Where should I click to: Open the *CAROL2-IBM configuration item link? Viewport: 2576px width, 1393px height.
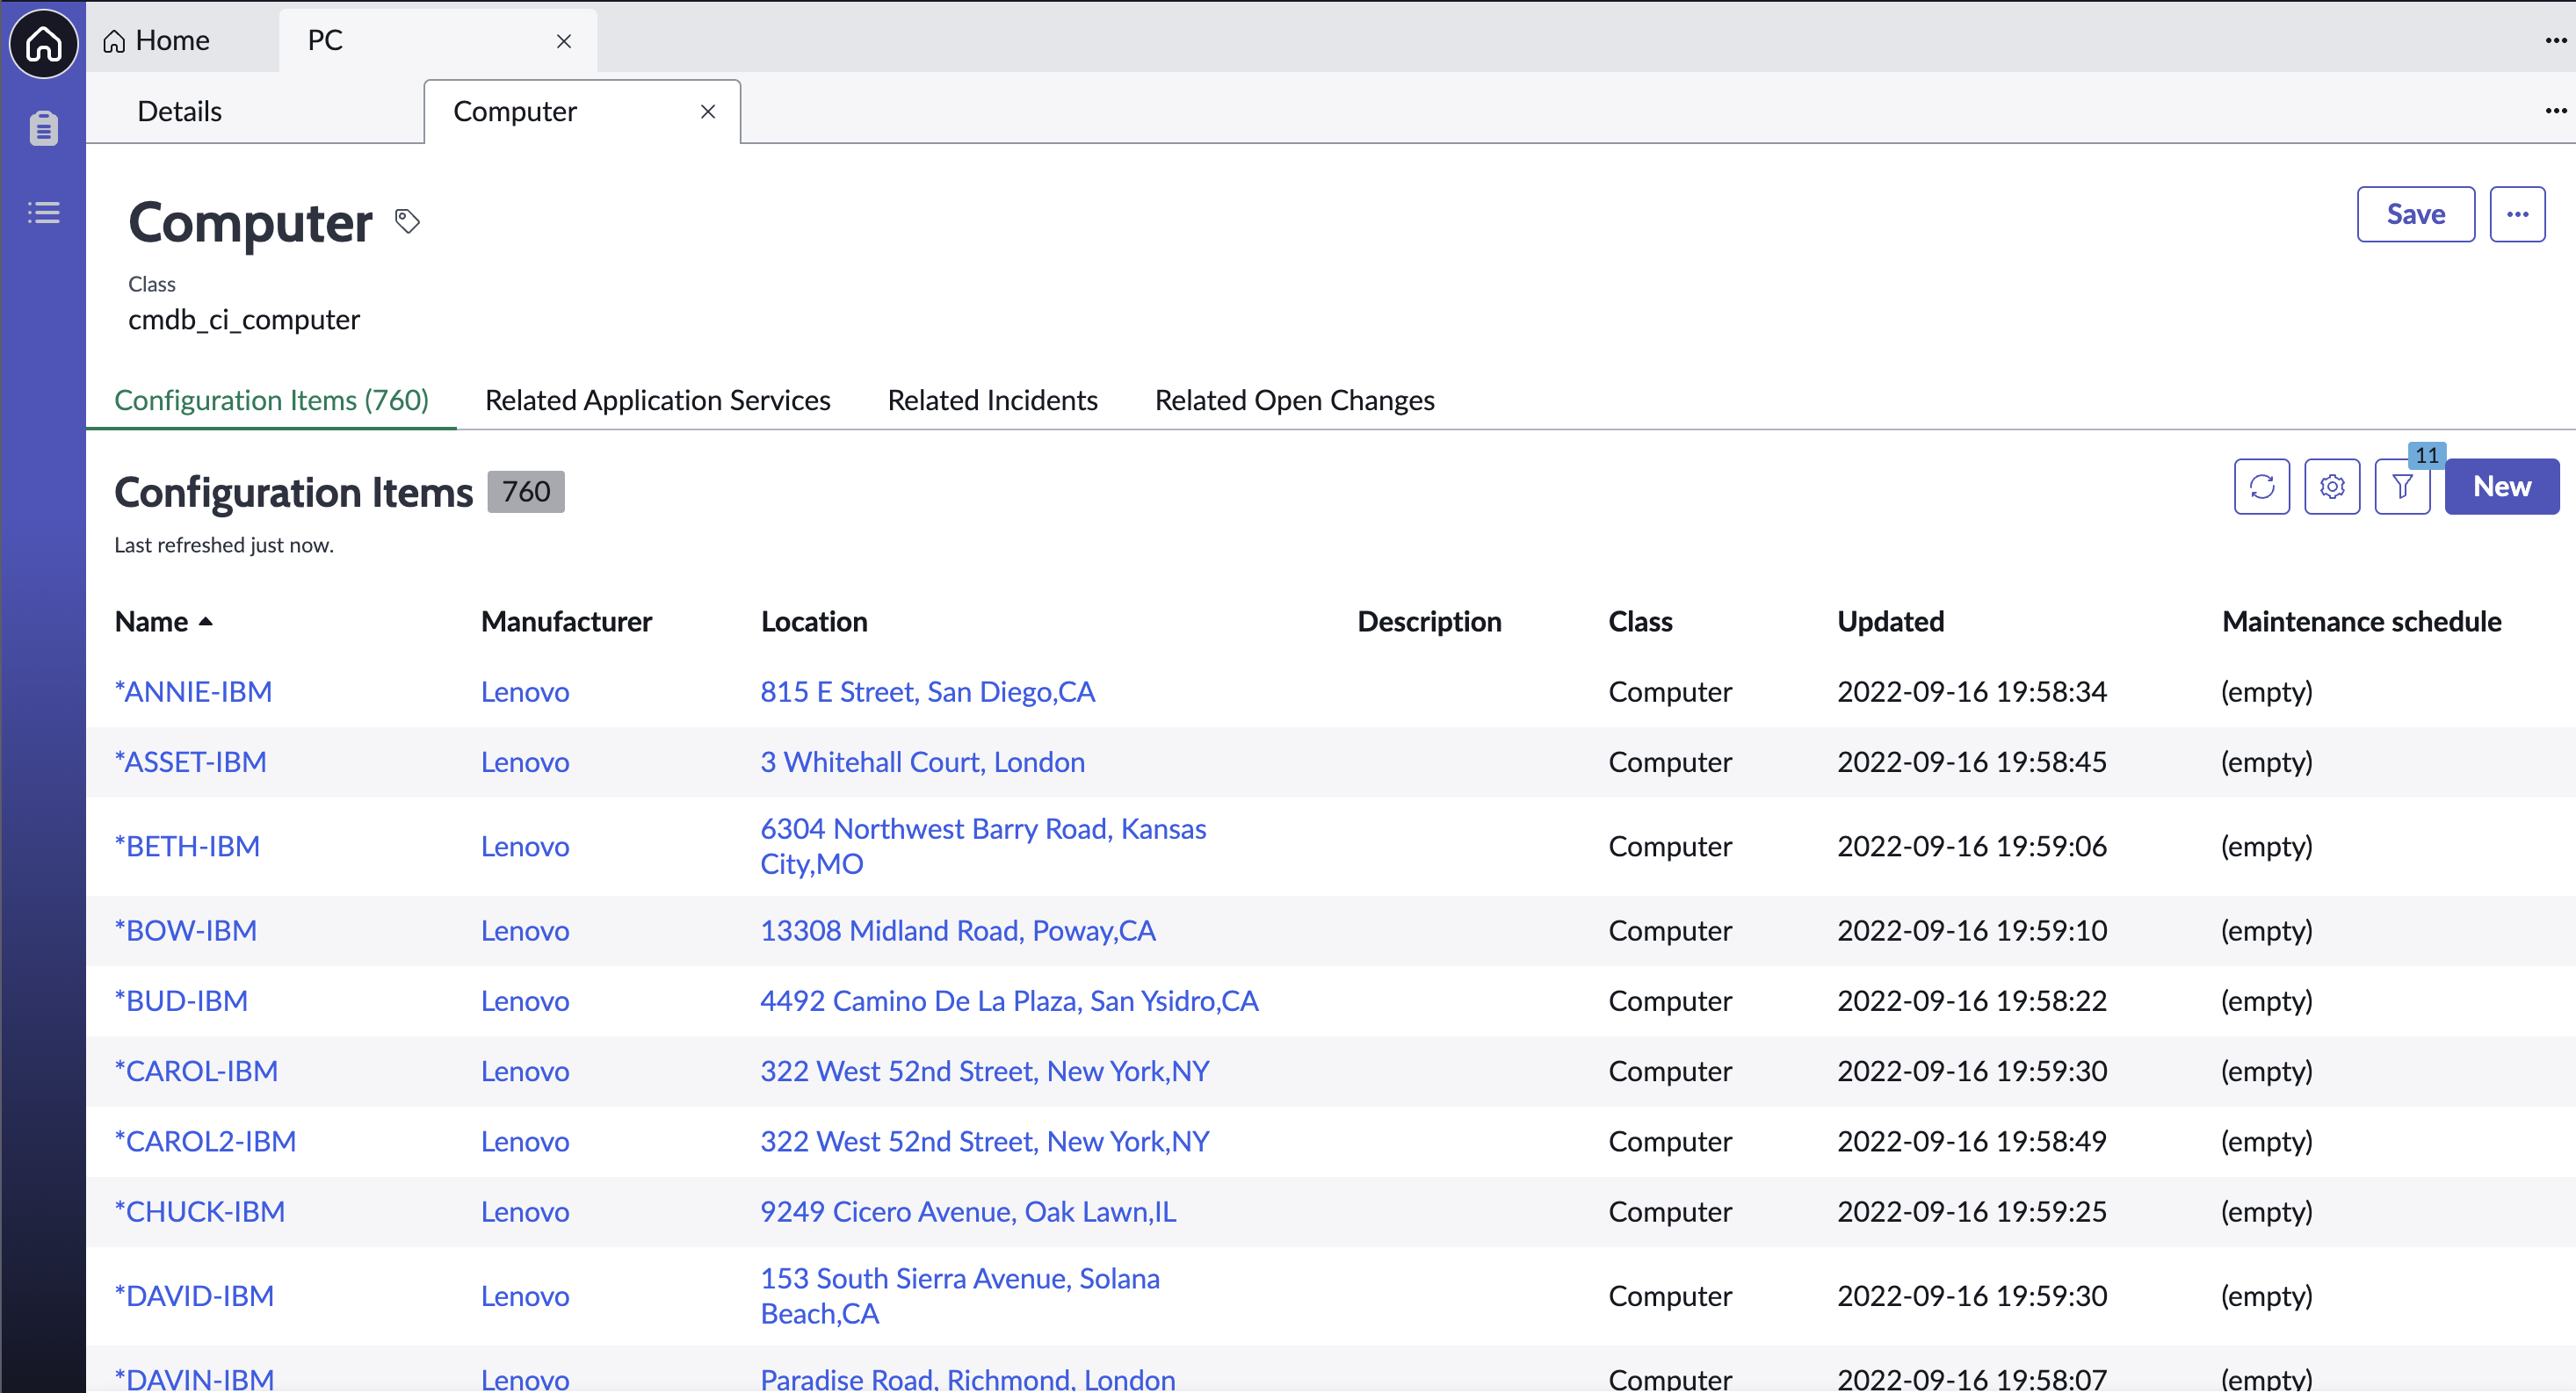pos(206,1141)
